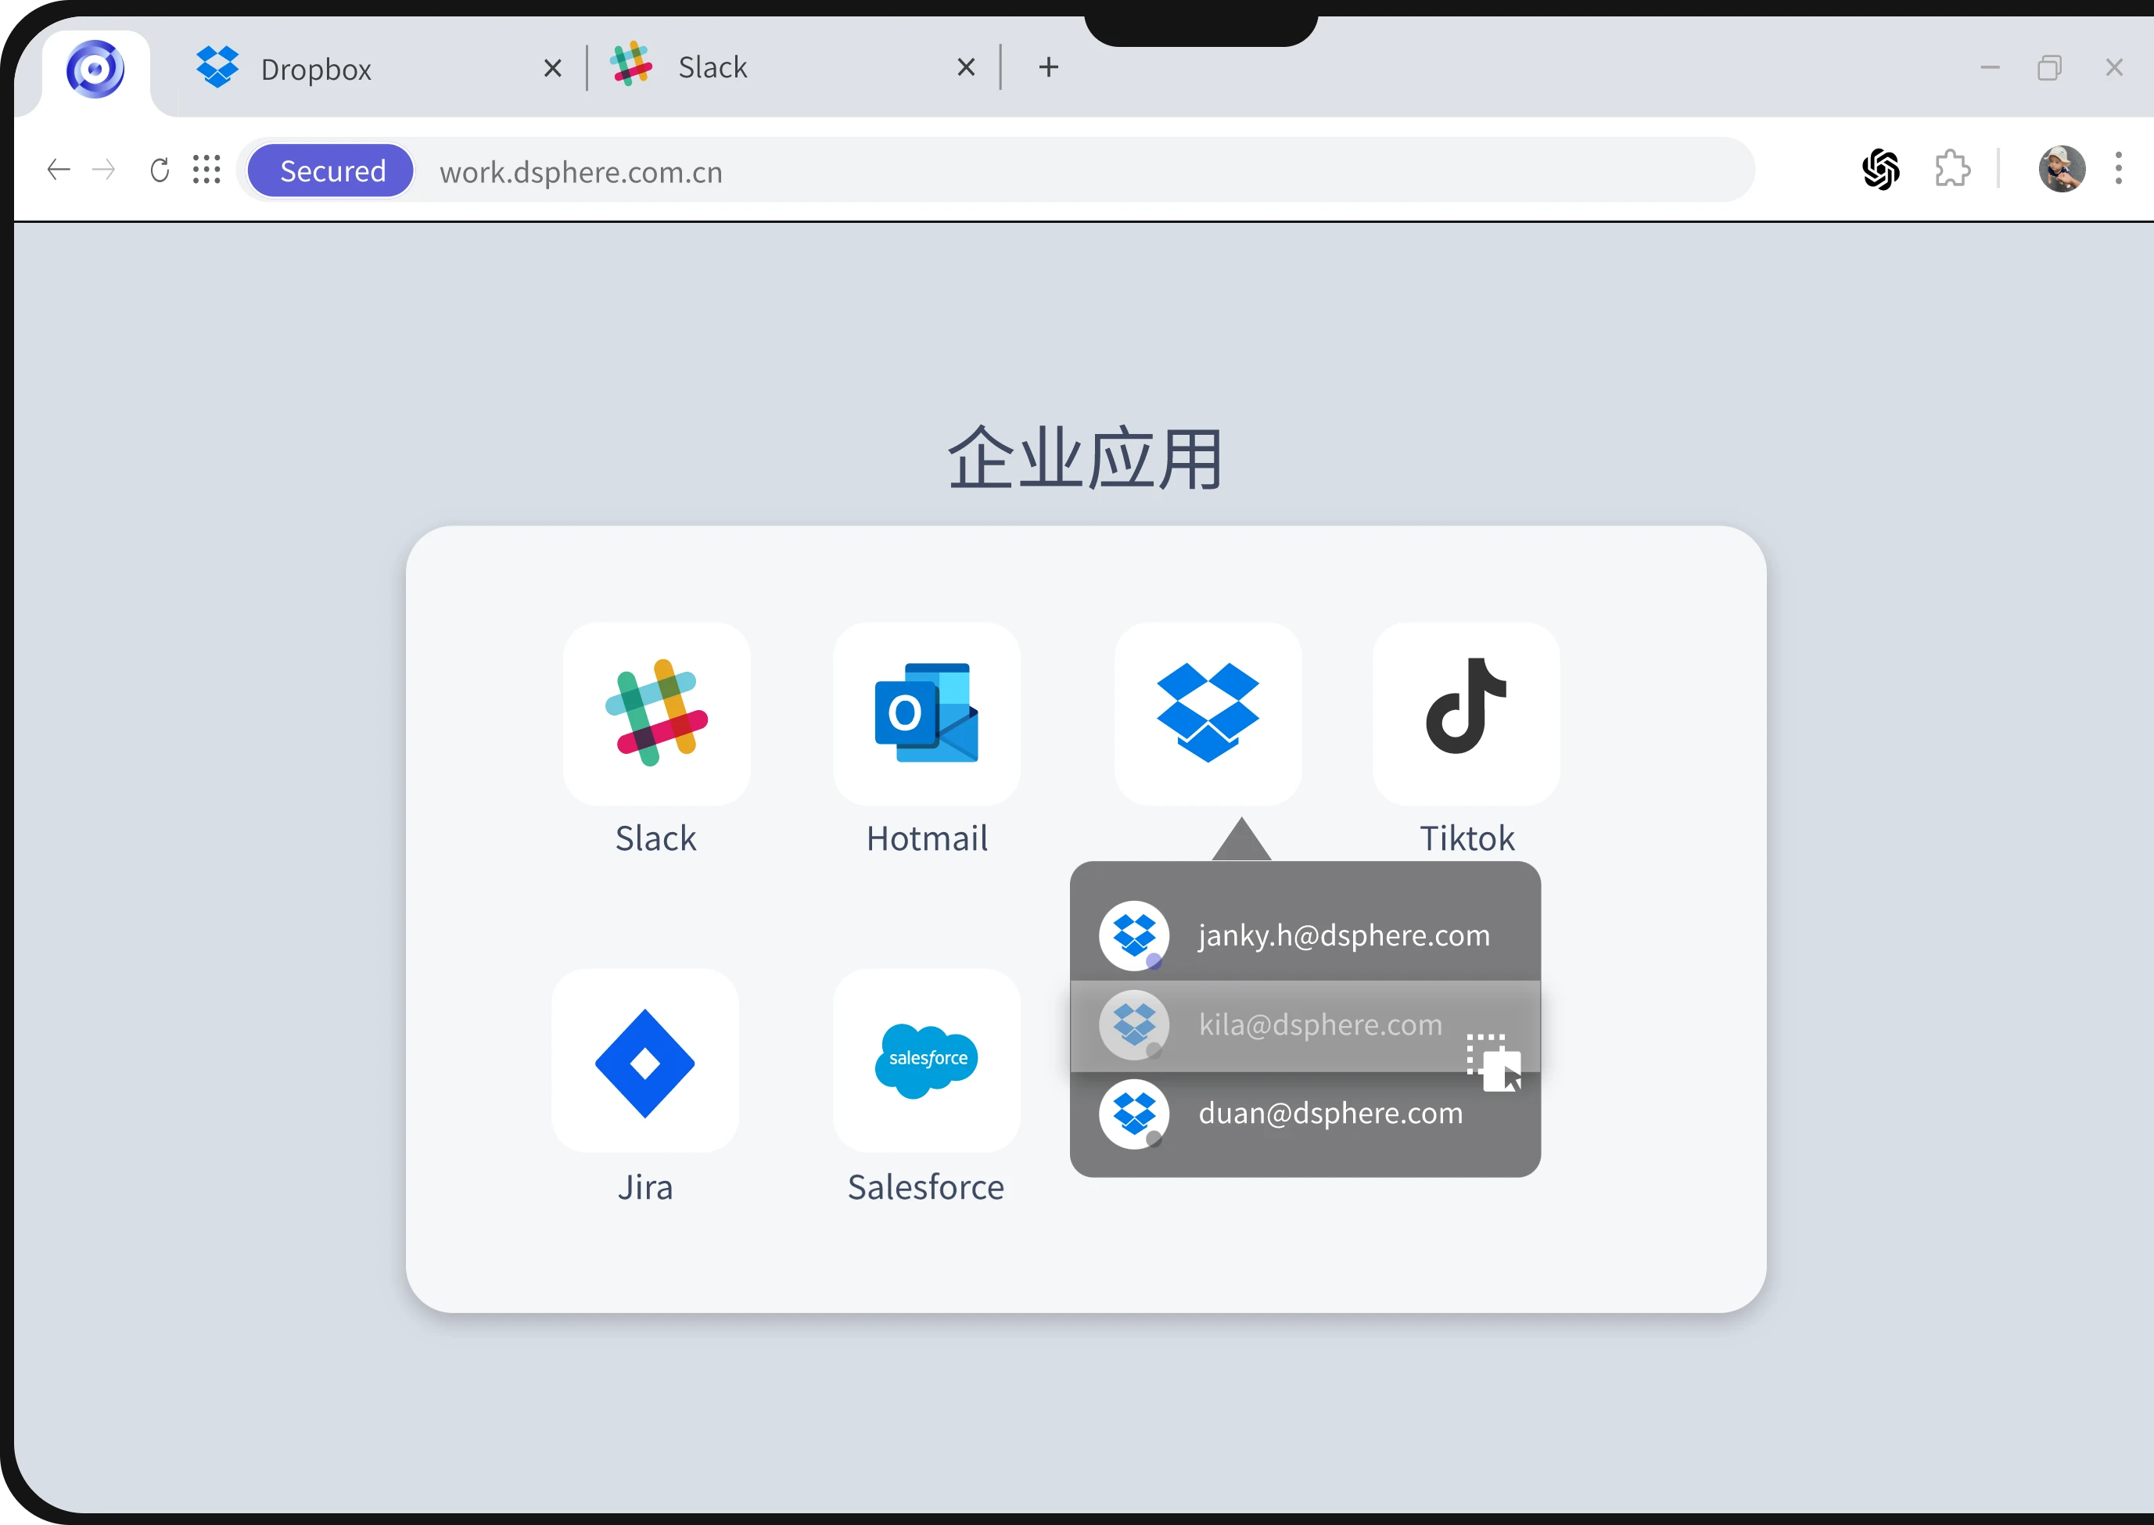This screenshot has height=1525, width=2154.
Task: Open a new tab with plus button
Action: point(1049,67)
